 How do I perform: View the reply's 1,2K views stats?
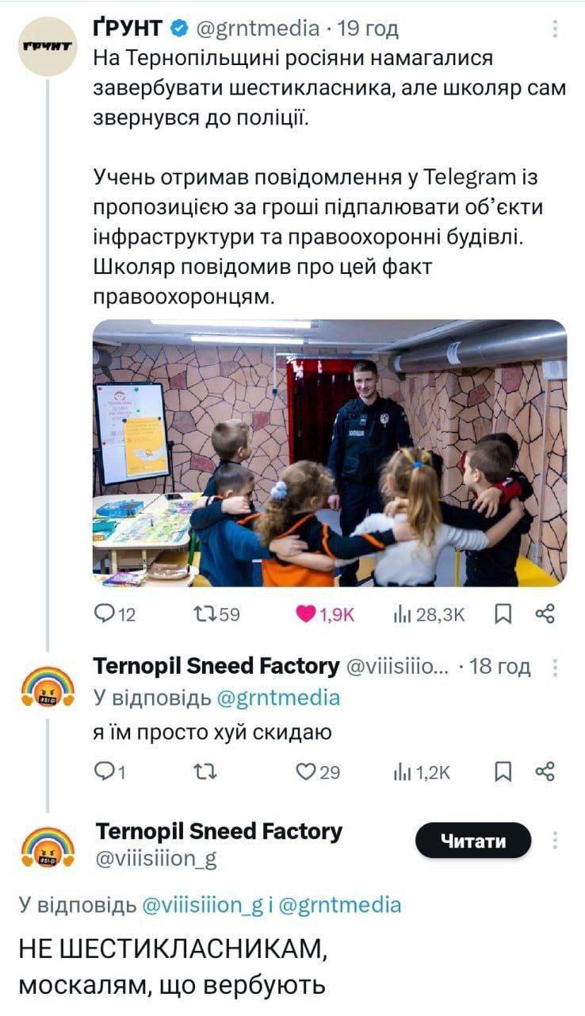(x=422, y=772)
